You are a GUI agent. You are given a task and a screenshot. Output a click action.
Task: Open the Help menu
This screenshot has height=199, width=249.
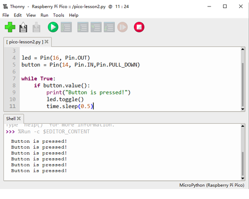tap(74, 15)
